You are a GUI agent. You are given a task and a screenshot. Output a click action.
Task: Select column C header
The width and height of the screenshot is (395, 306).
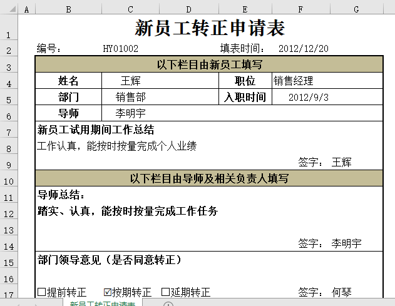click(130, 9)
